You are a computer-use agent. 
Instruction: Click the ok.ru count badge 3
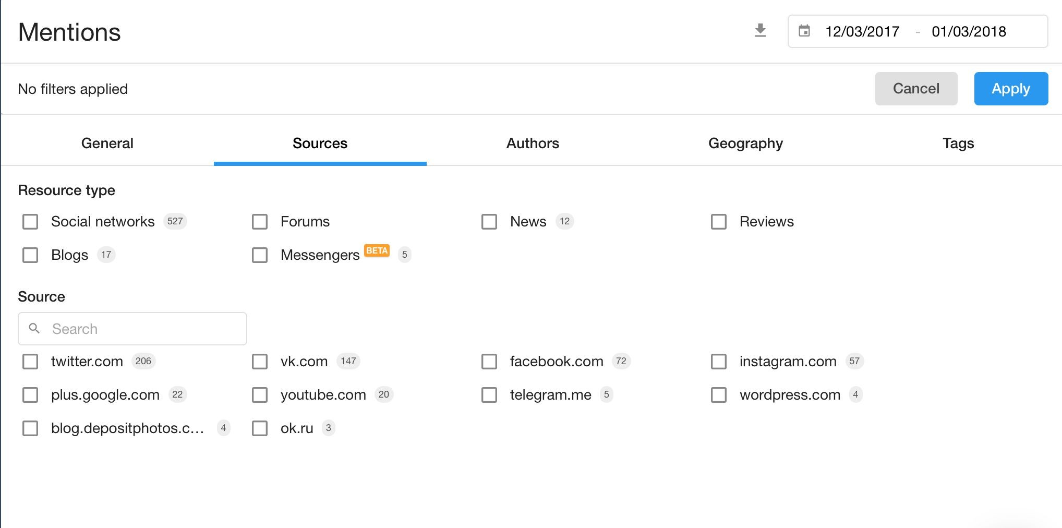point(329,428)
